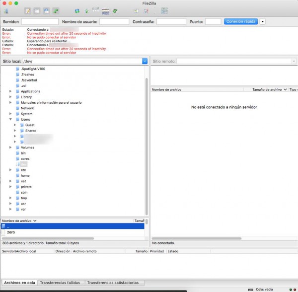Expand Manuales e información para el usuario

coord(10,103)
